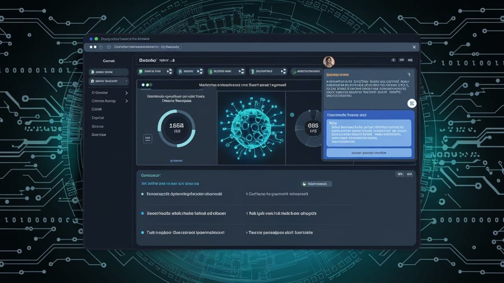Click the round white icon in chat panel

click(412, 103)
